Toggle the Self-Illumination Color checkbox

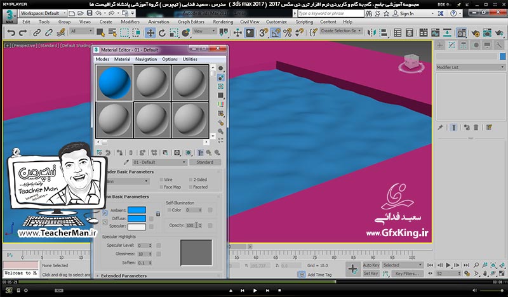(x=169, y=210)
